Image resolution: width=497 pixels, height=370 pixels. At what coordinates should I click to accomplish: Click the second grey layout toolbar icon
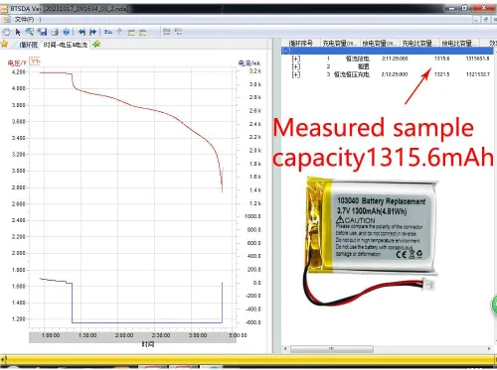tap(178, 32)
